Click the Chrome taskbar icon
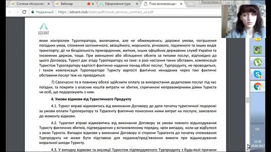 [257, 87]
